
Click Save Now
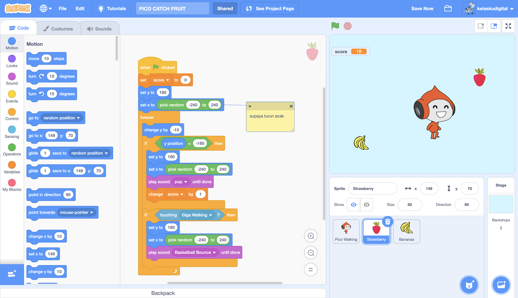422,9
